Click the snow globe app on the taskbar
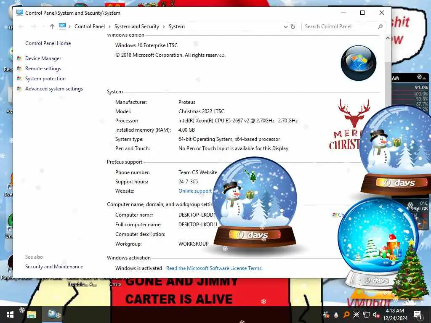Viewport: 431px width, 323px height. (x=52, y=315)
